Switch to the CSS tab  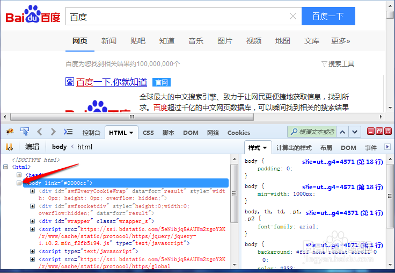pos(148,133)
